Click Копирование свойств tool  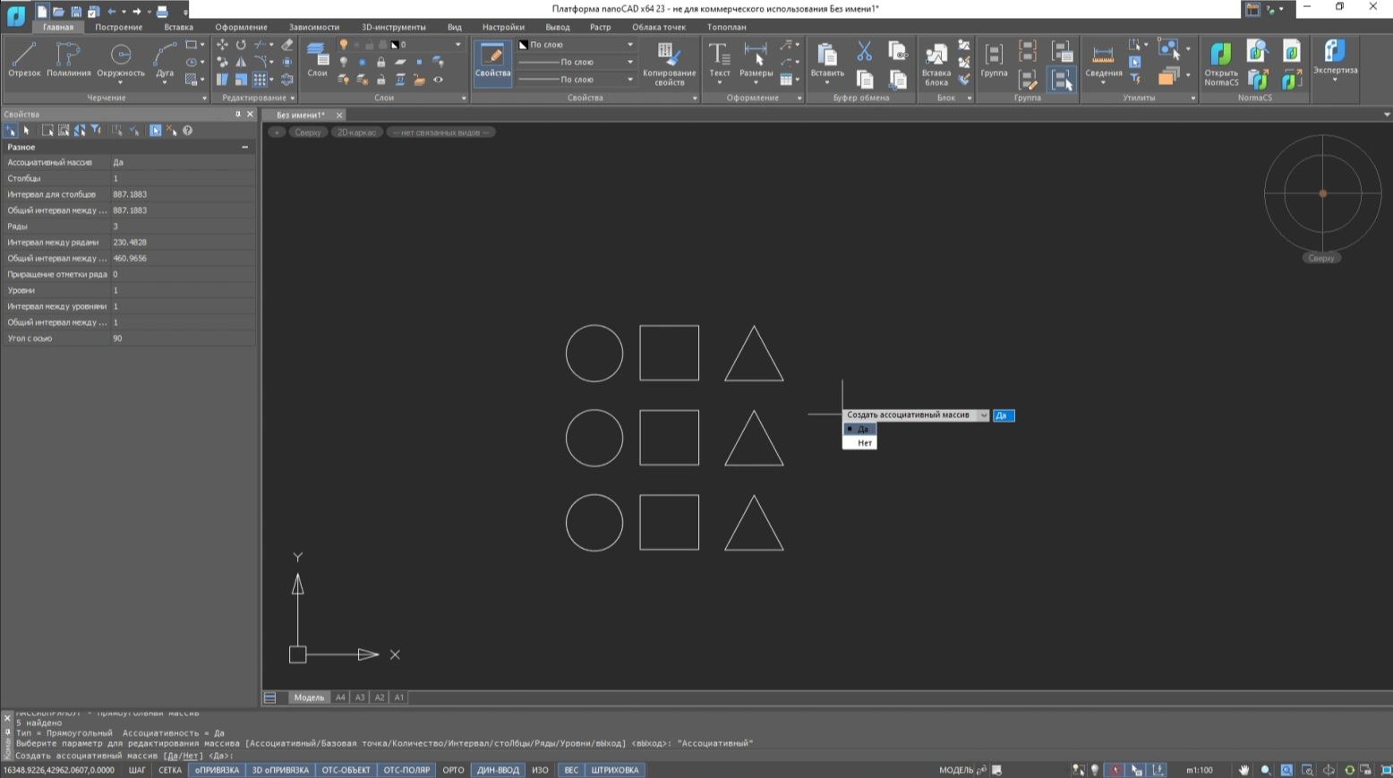pos(669,63)
